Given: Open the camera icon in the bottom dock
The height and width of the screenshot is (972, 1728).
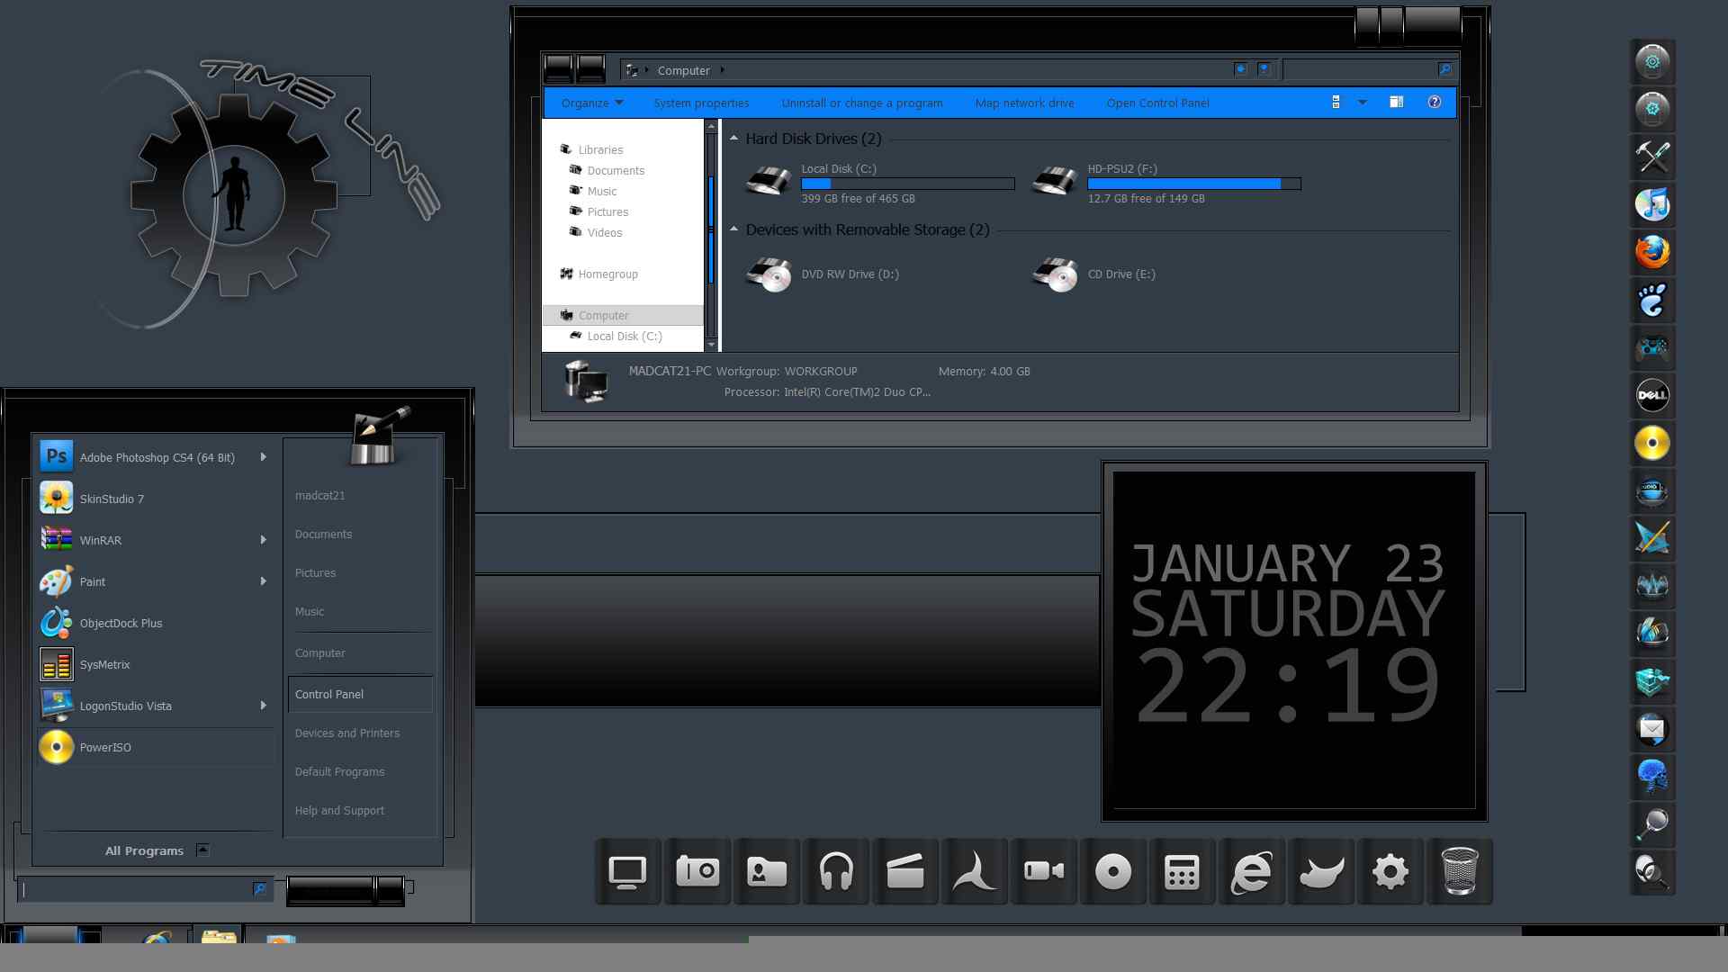Looking at the screenshot, I should tap(697, 871).
